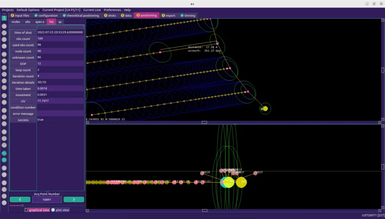Image resolution: width=385 pixels, height=219 pixels.
Task: Click the lower teal highlighted sidebar icon
Action: click(x=4, y=160)
